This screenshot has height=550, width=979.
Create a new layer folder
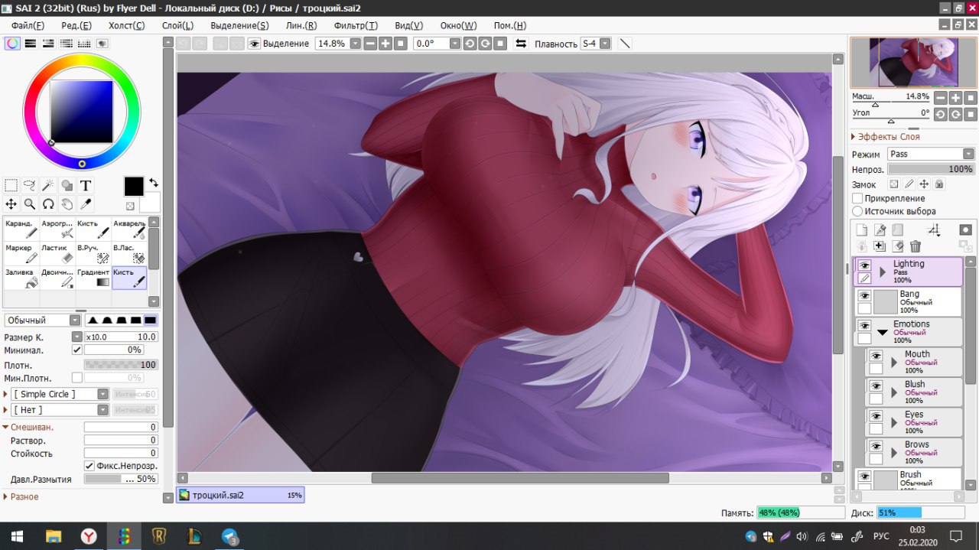[898, 229]
